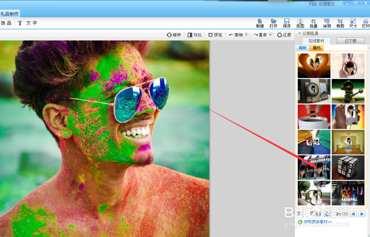Viewport: 370px width, 237px height.
Task: Go to next materials page arrow
Action: [362, 214]
